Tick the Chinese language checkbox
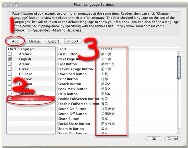 [10, 74]
